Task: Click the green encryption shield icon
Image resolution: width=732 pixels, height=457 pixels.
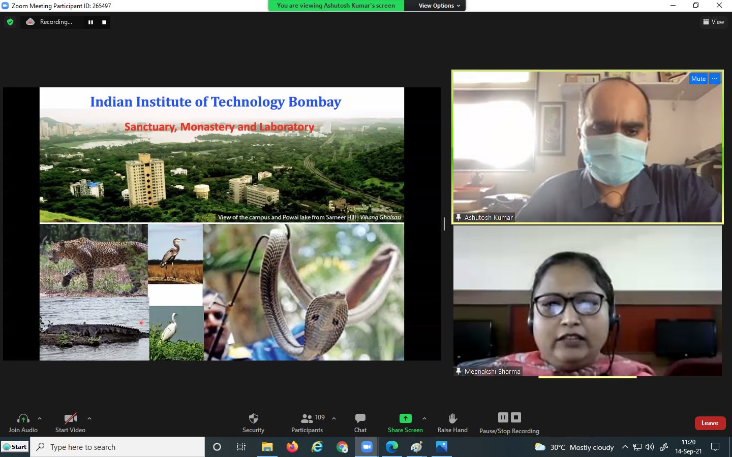Action: 10,22
